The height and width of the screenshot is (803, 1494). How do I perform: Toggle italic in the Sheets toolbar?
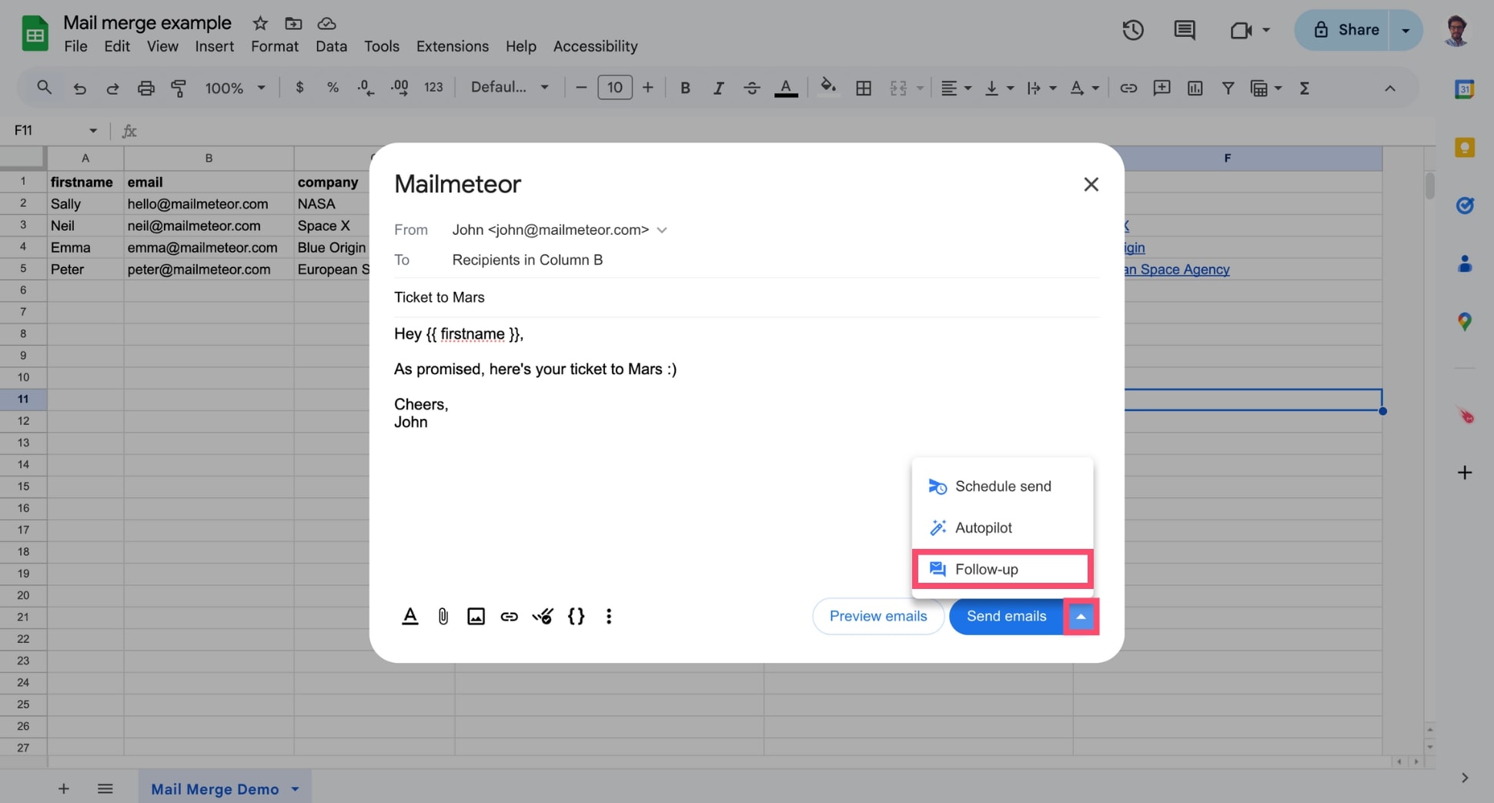pos(718,89)
